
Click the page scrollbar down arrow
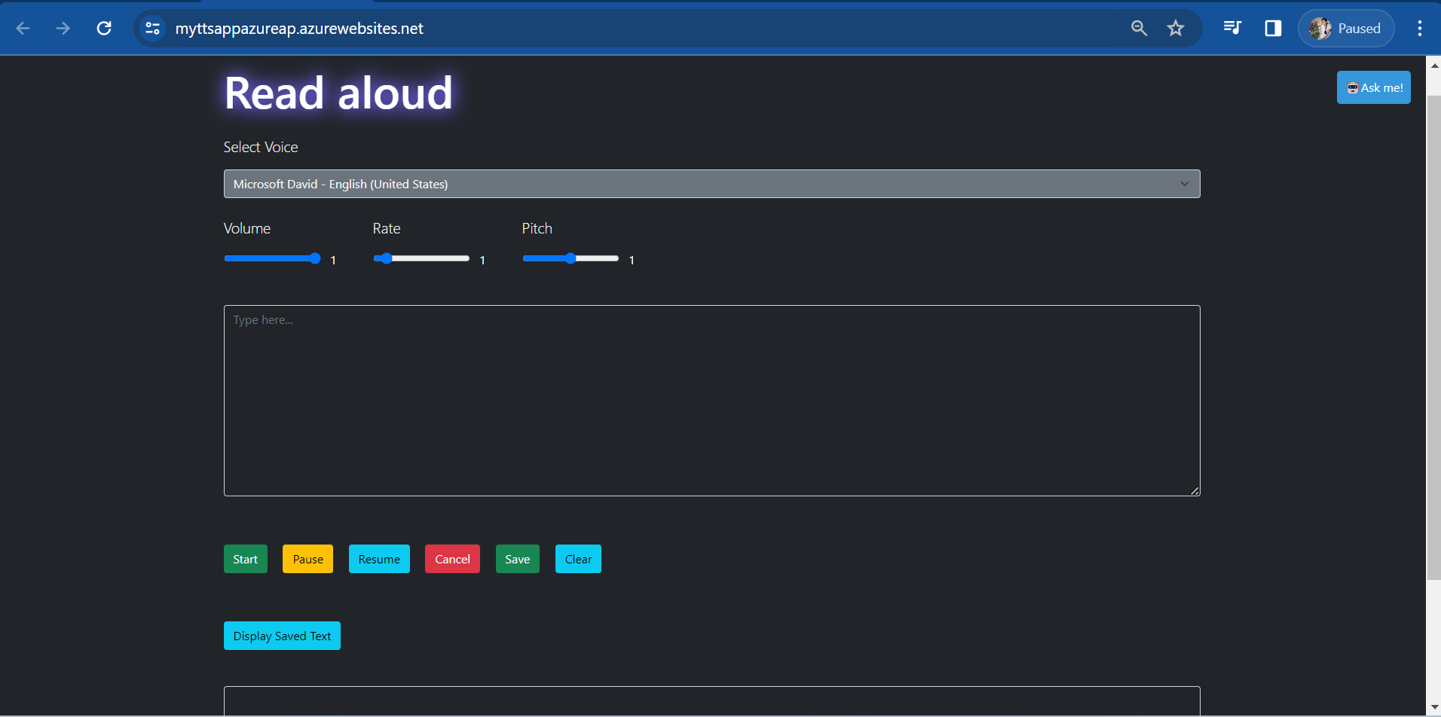pyautogui.click(x=1434, y=707)
